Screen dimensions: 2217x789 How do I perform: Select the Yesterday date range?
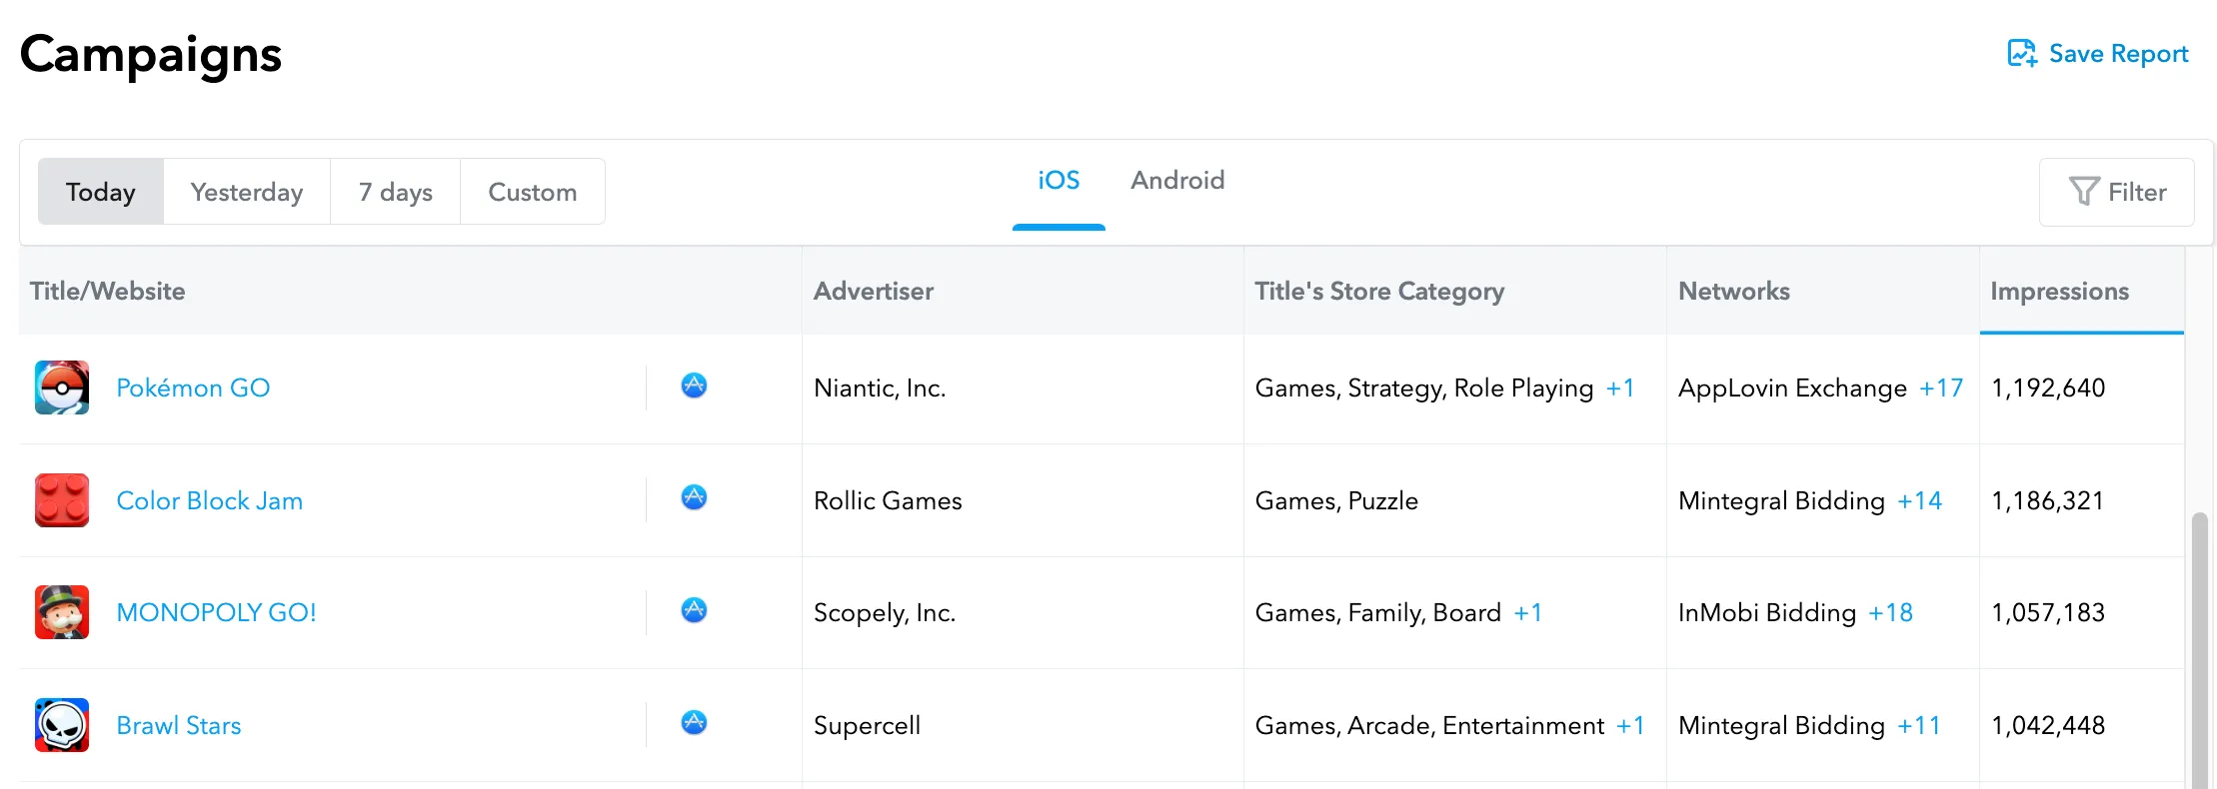[247, 192]
